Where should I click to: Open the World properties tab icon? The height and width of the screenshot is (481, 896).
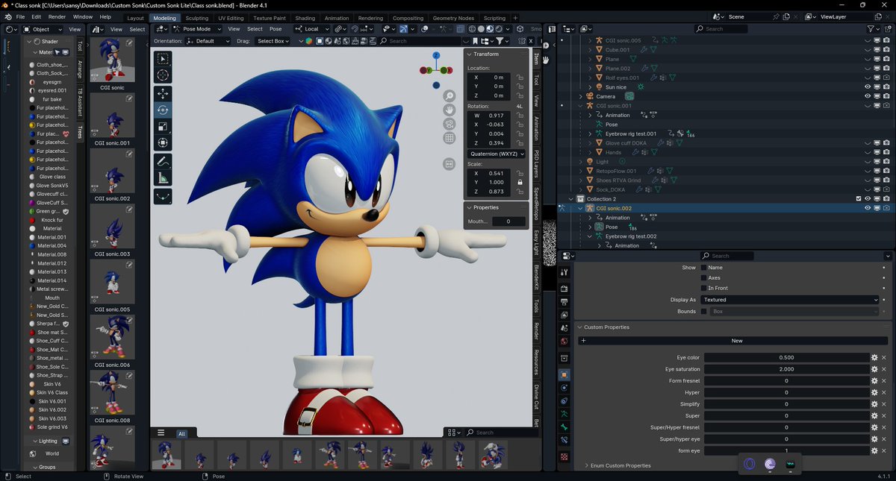564,342
